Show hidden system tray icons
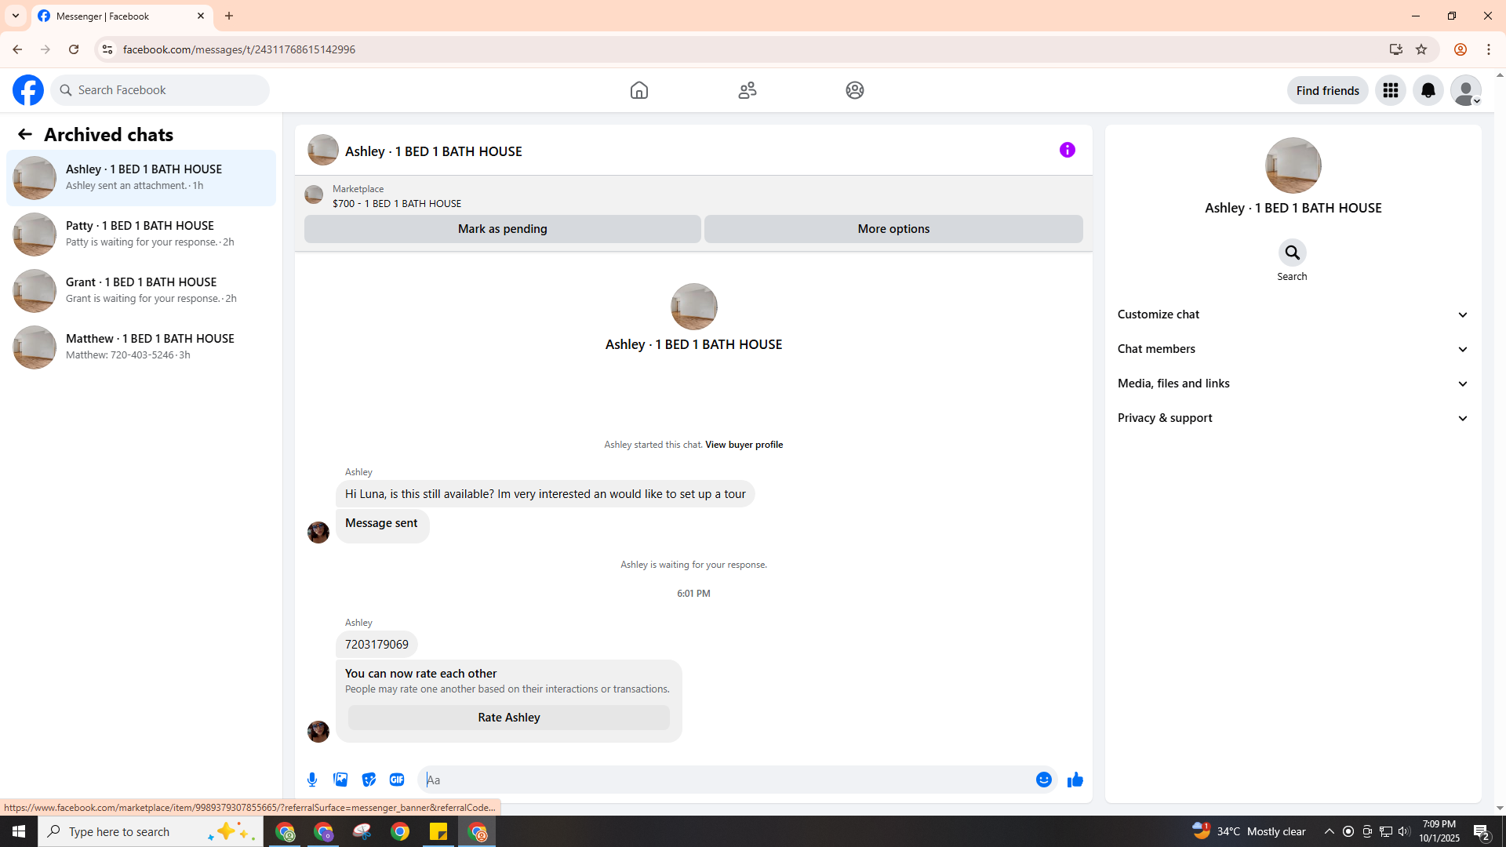The height and width of the screenshot is (847, 1506). [1330, 831]
